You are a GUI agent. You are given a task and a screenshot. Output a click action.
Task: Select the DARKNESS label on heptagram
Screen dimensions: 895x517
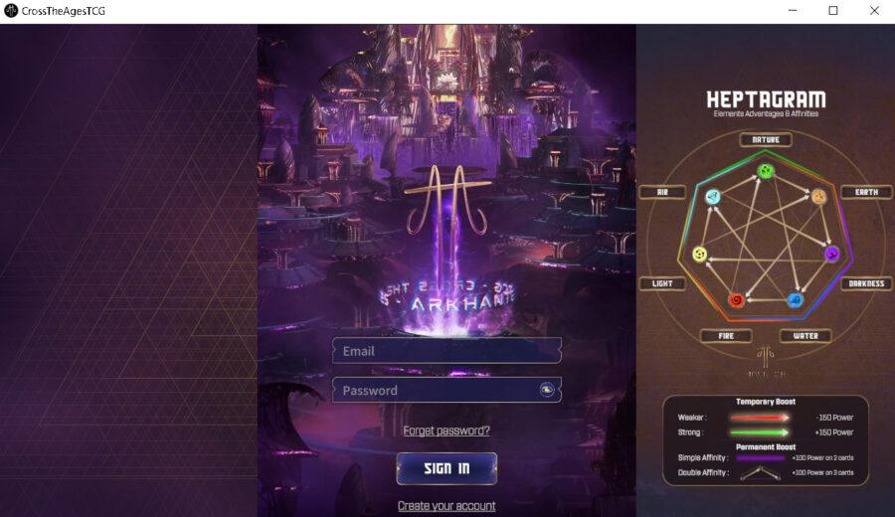[x=866, y=283]
